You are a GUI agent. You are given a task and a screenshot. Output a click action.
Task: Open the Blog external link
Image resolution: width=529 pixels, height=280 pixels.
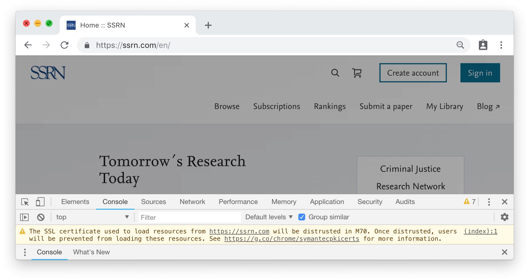[488, 106]
